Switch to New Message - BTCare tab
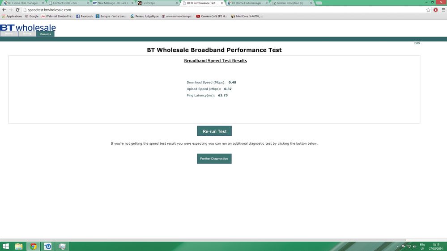The image size is (447, 251). coord(112,3)
